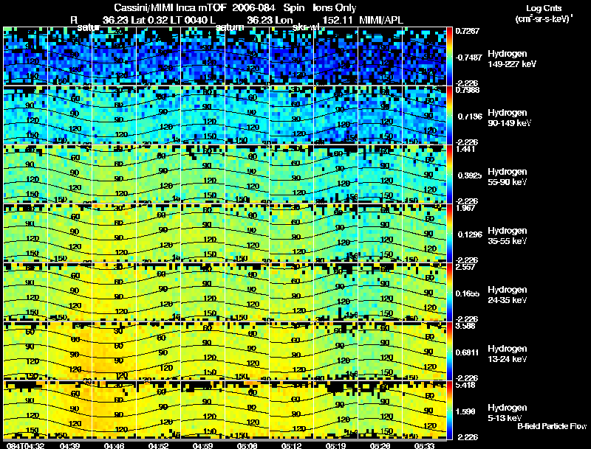Click the Log Cnts units heading
Viewport: 591px width, 449px height.
(x=544, y=8)
